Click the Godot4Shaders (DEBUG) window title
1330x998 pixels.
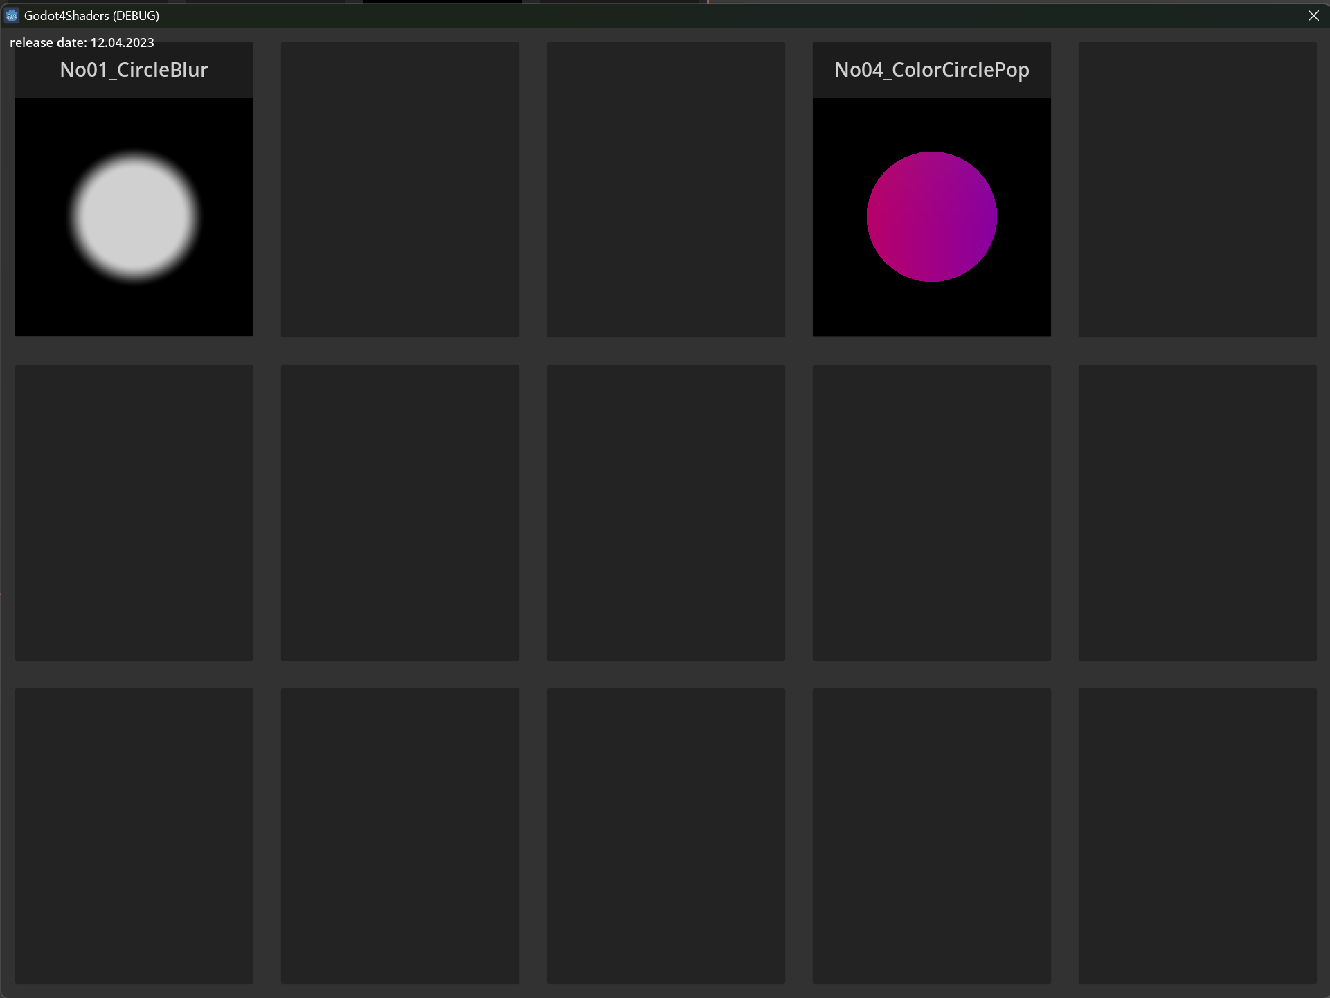tap(91, 15)
